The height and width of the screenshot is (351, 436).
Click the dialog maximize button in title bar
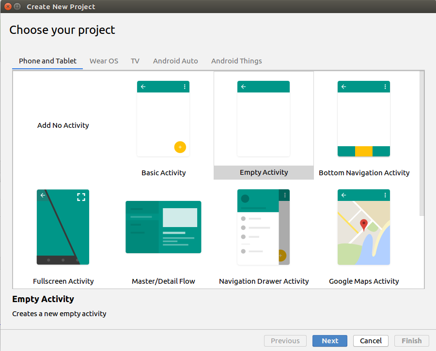(x=17, y=6)
